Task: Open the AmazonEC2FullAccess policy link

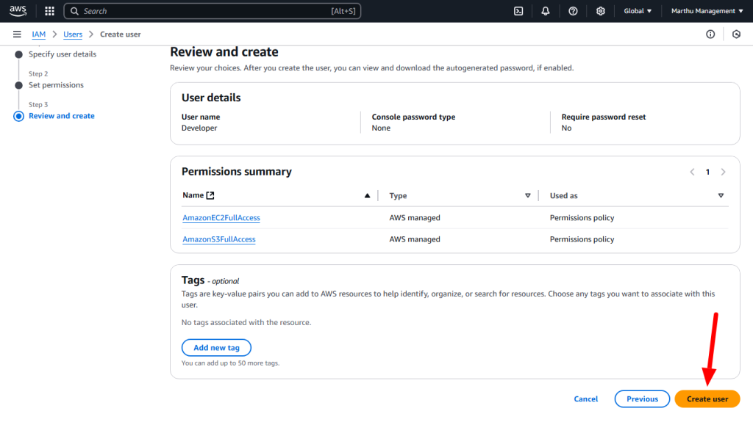Action: click(x=221, y=218)
